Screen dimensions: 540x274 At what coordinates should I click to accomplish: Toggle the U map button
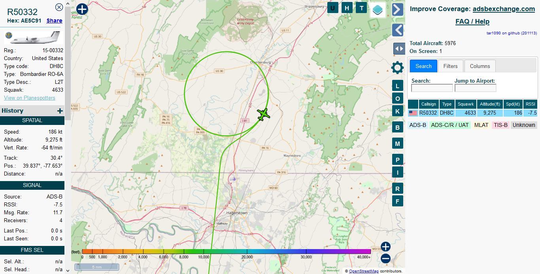tap(332, 8)
